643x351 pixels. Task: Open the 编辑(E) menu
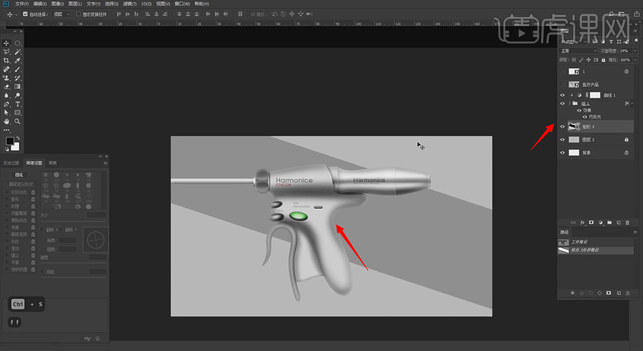[x=40, y=4]
